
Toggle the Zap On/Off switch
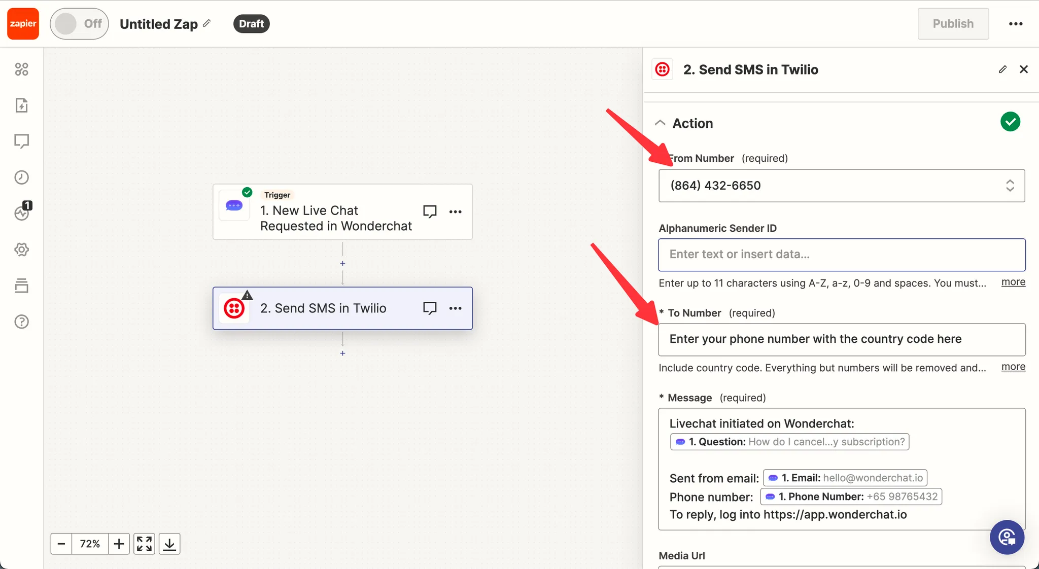79,24
